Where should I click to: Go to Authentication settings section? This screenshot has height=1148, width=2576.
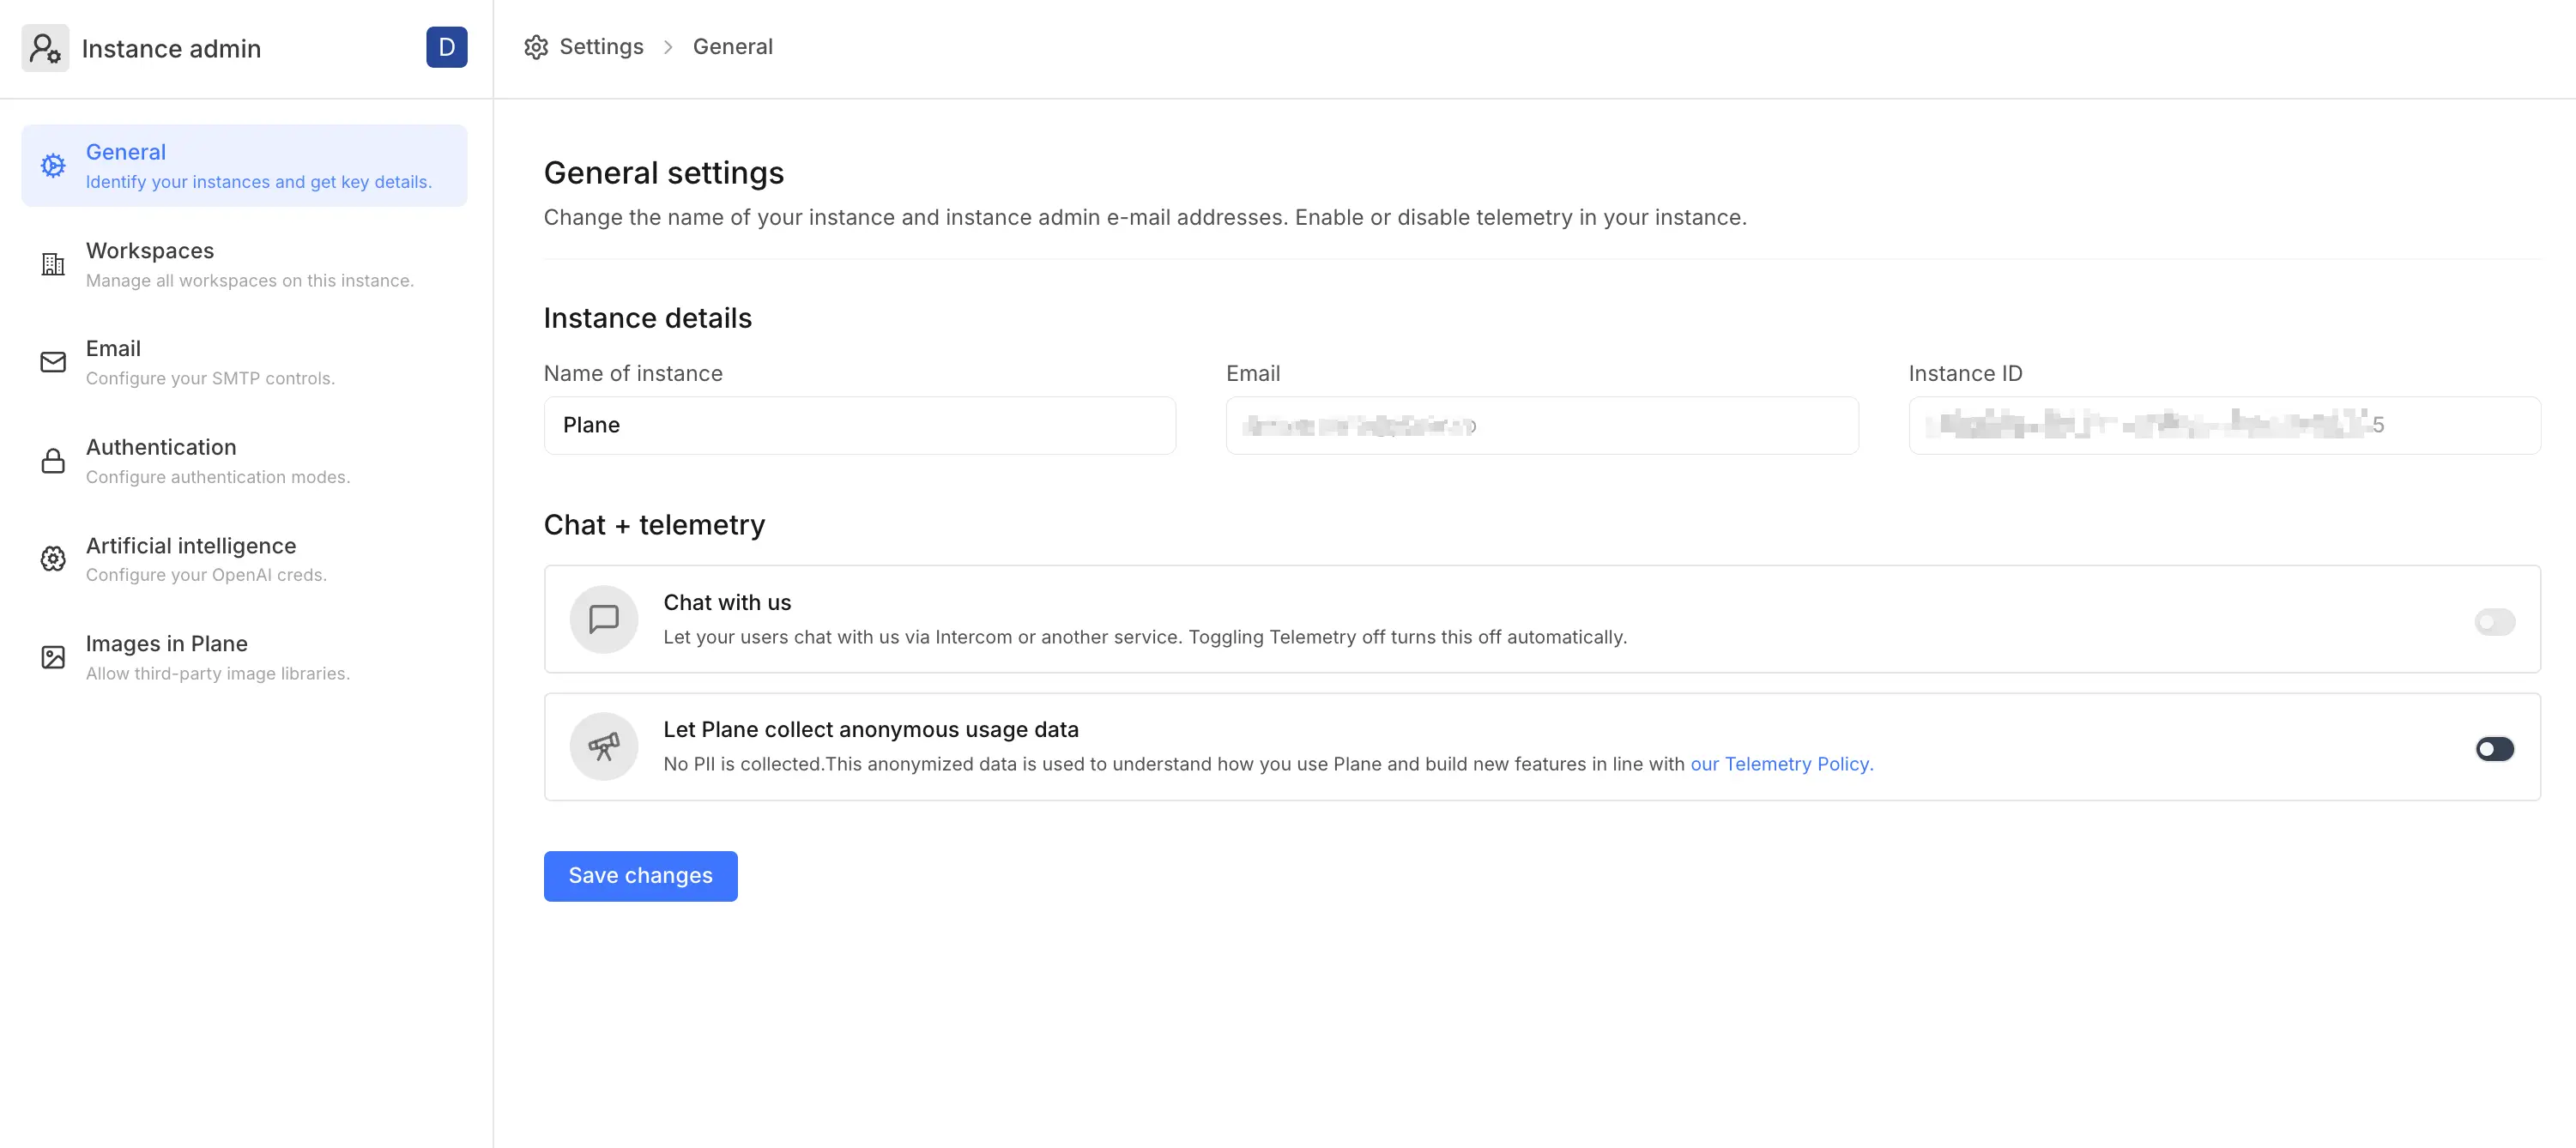161,447
